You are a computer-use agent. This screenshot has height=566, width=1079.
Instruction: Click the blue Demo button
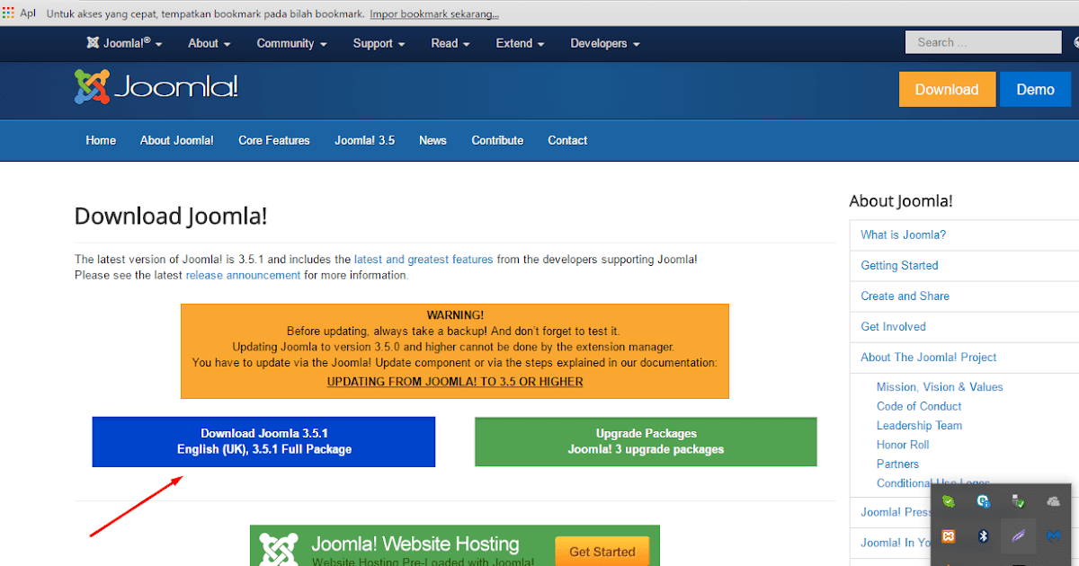1035,90
